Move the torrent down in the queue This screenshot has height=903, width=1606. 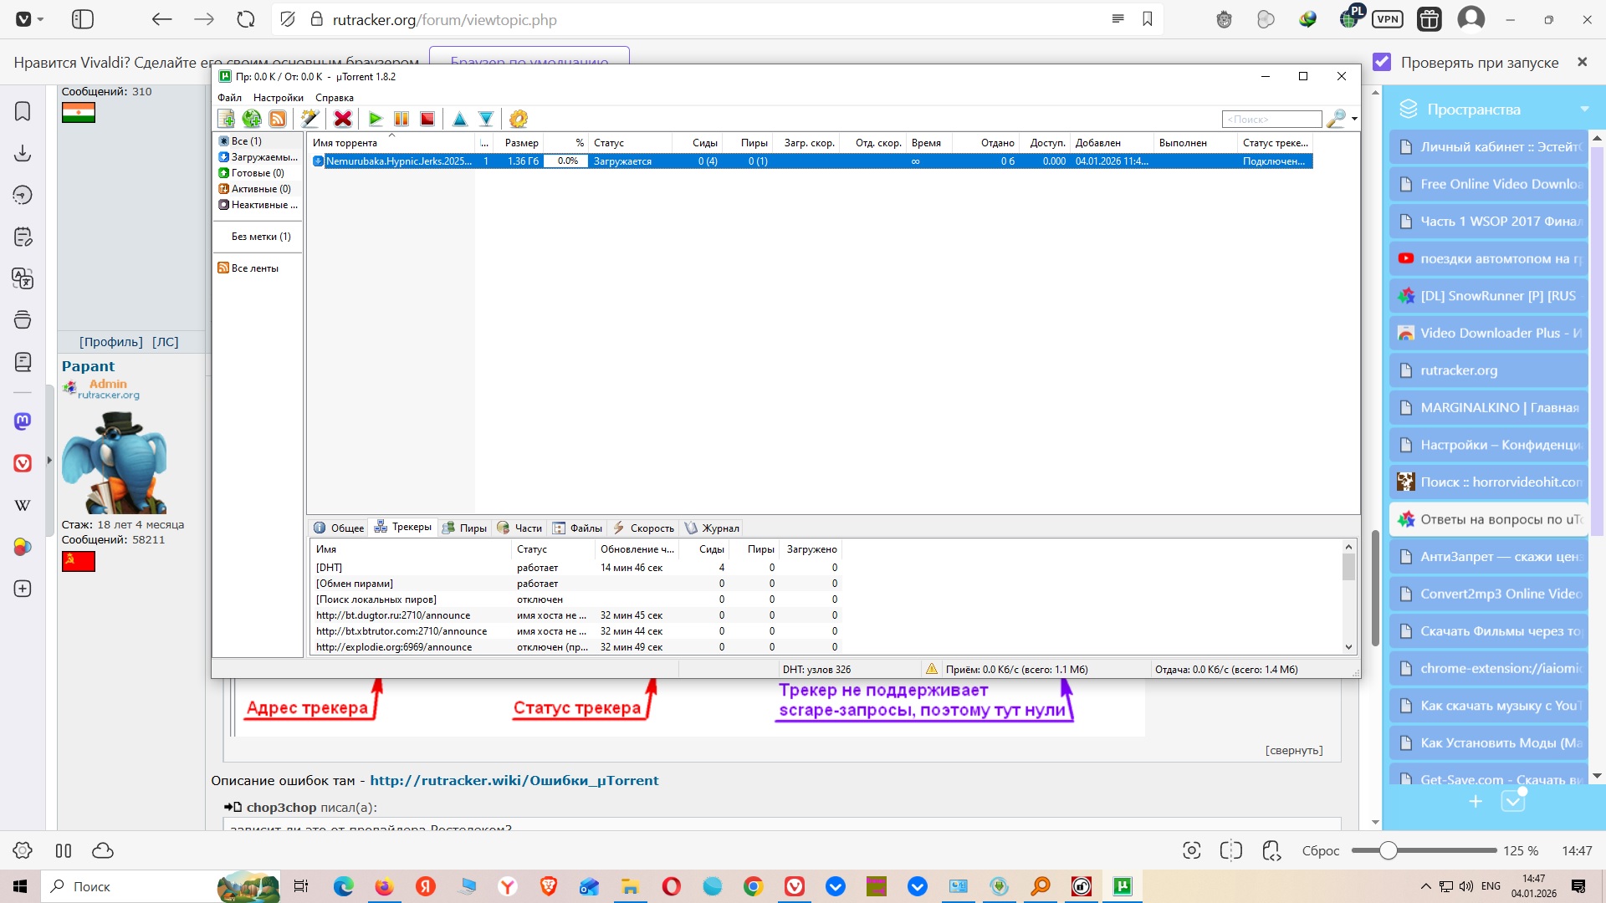click(486, 119)
